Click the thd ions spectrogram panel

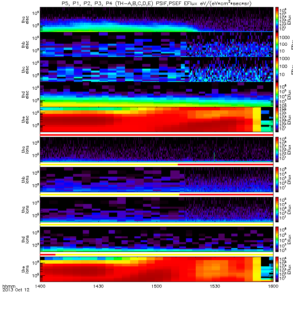click(157, 239)
